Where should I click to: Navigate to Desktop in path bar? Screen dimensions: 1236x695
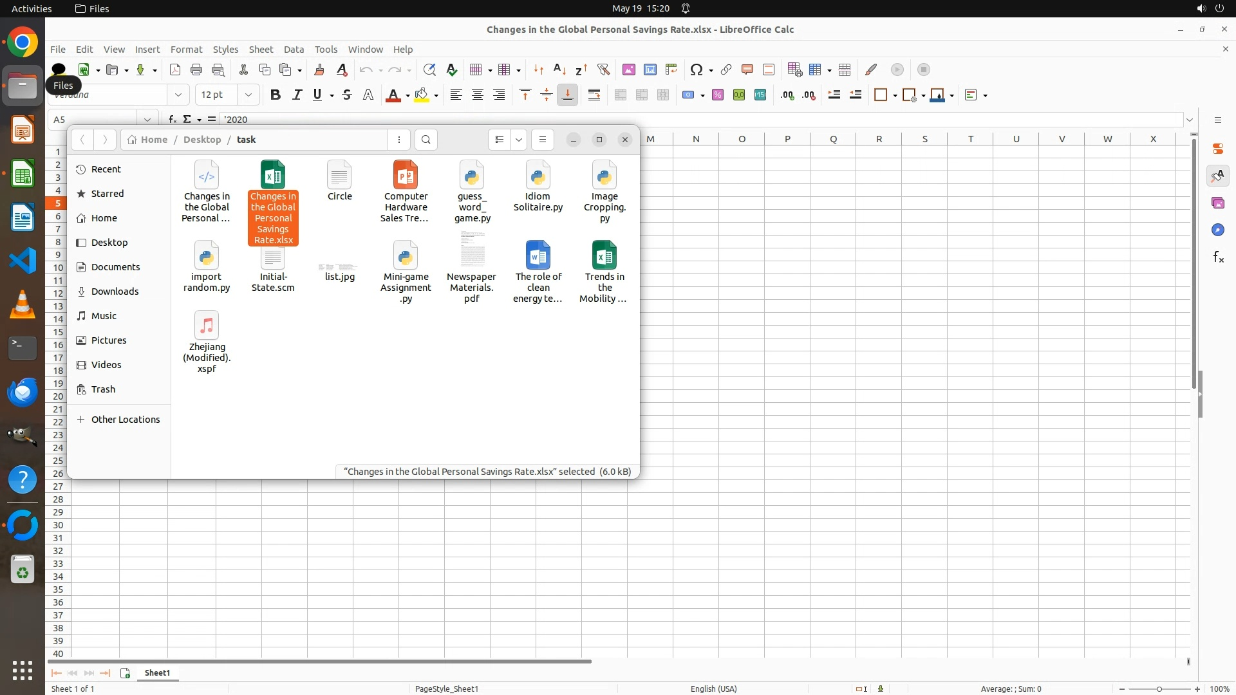[201, 140]
